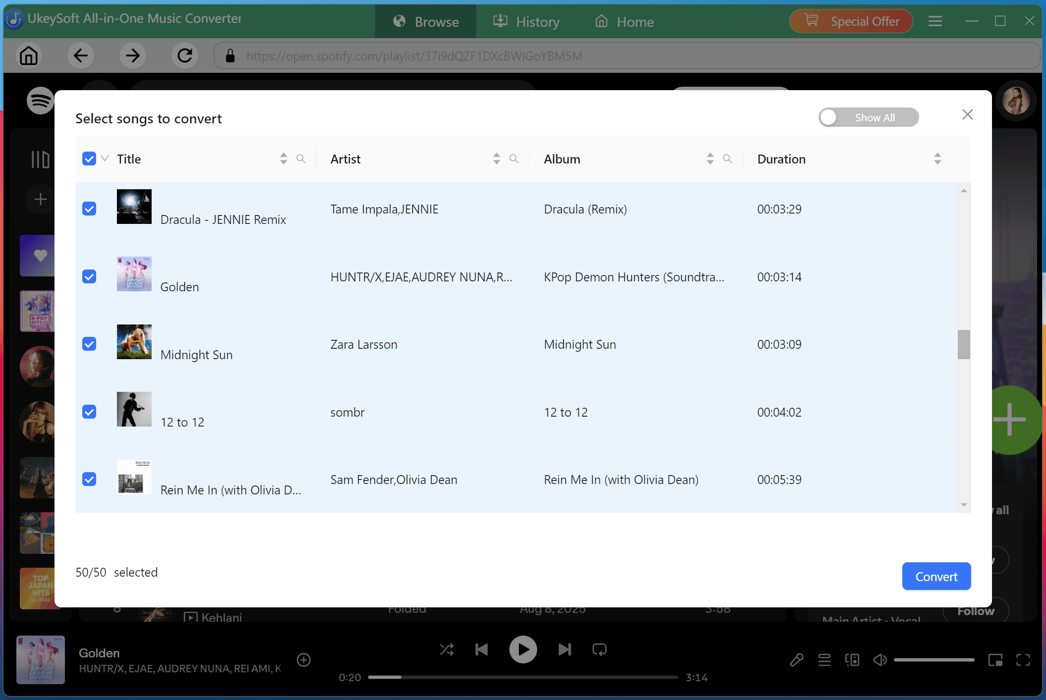1046x700 pixels.
Task: Click the connect to a device icon
Action: (852, 659)
